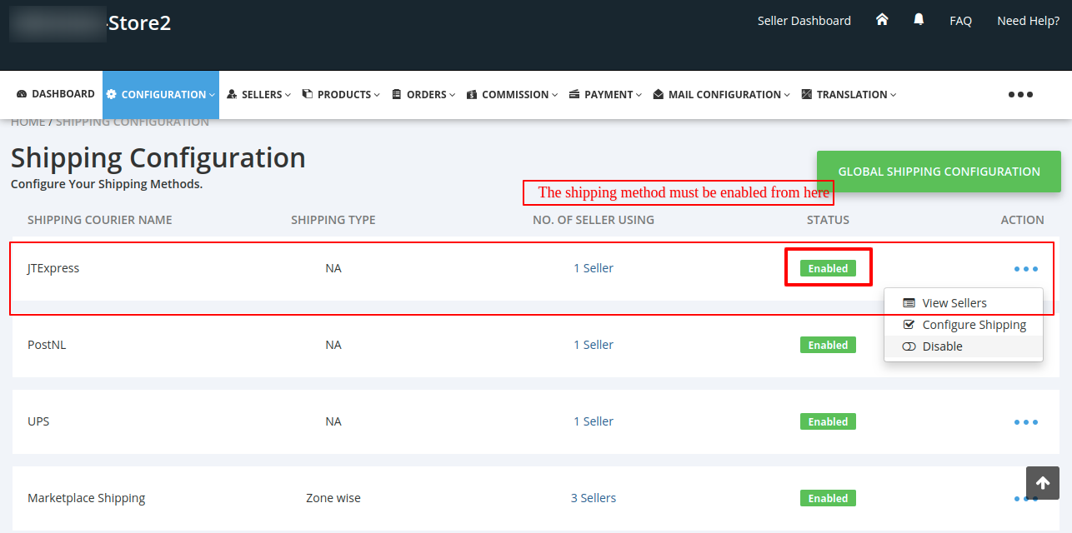Image resolution: width=1072 pixels, height=533 pixels.
Task: Click the Zone wise shipping type cell
Action: [x=333, y=498]
